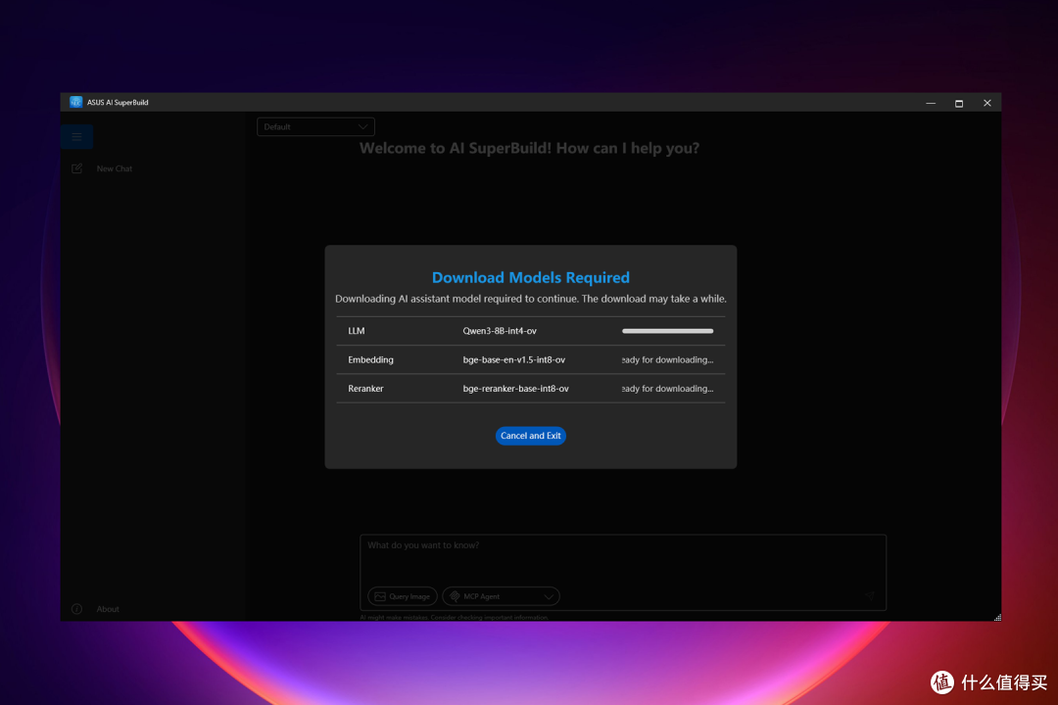
Task: Open the Default model dropdown
Action: point(315,127)
